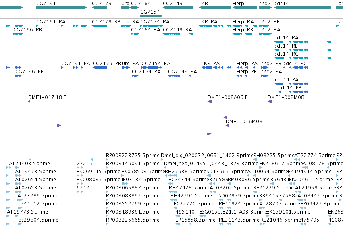Open the Uro-RA transcript label
Image resolution: width=343 pixels, height=226 pixels.
[130, 22]
